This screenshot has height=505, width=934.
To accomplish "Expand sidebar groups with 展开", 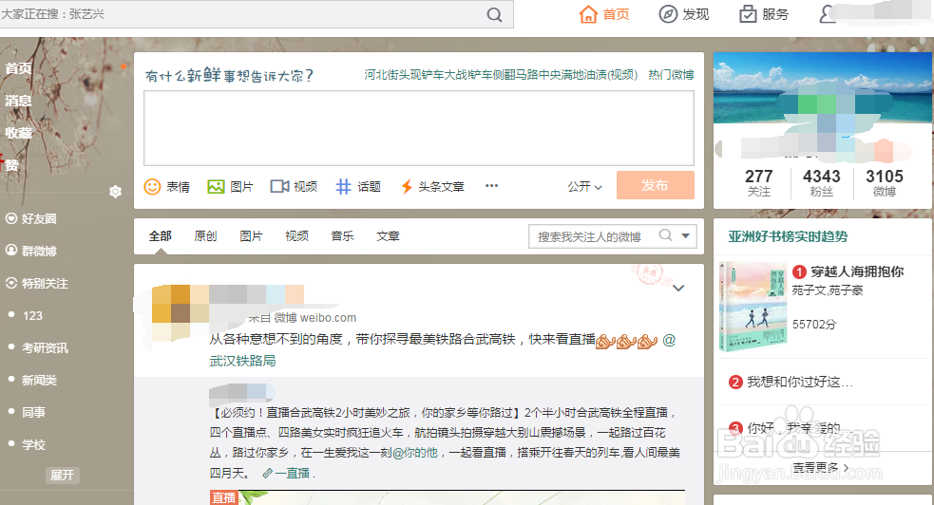I will pyautogui.click(x=63, y=476).
